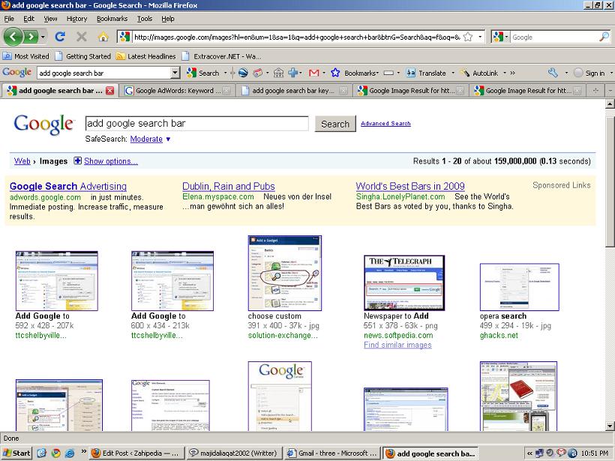Open the Advanced Search link
The width and height of the screenshot is (615, 461).
[385, 124]
